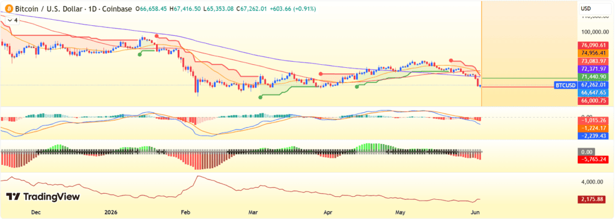
Task: Click the Dec label on time axis
Action: coord(35,212)
